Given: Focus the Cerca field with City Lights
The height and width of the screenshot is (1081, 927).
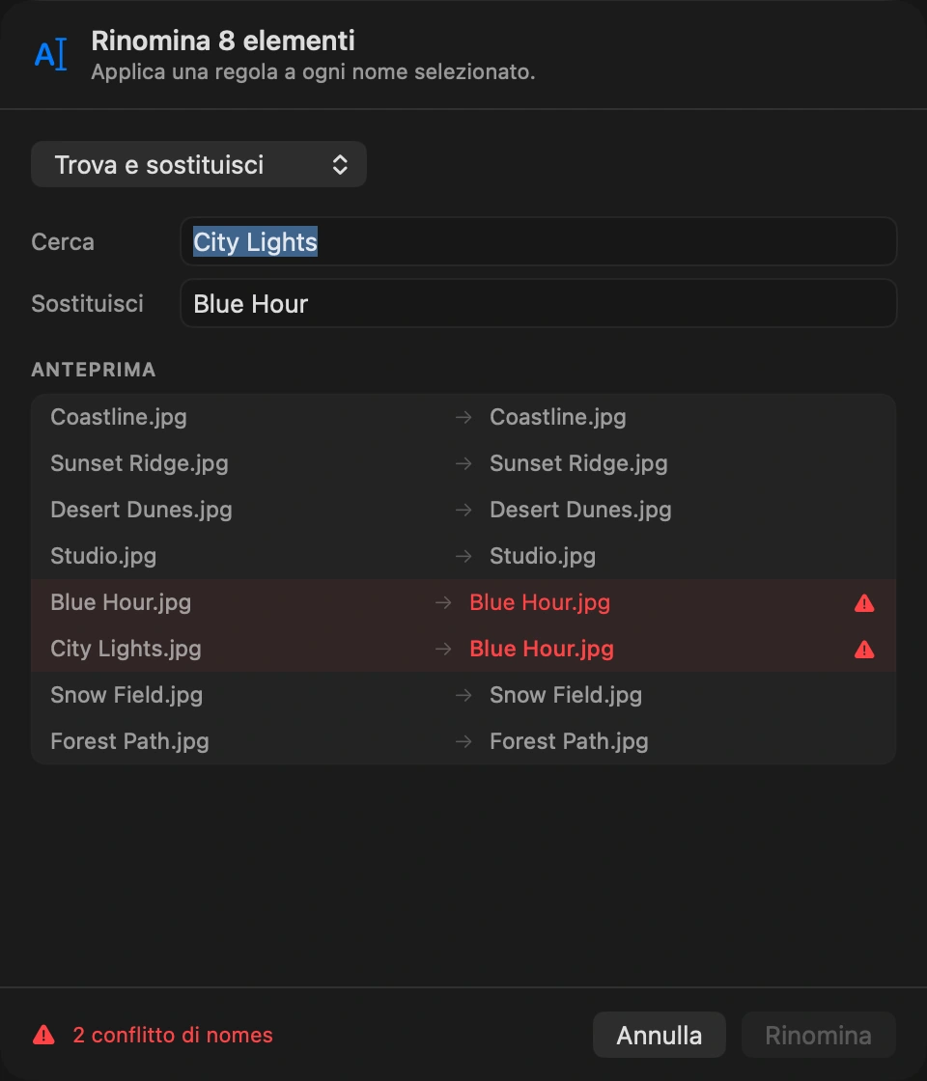Looking at the screenshot, I should click(539, 241).
